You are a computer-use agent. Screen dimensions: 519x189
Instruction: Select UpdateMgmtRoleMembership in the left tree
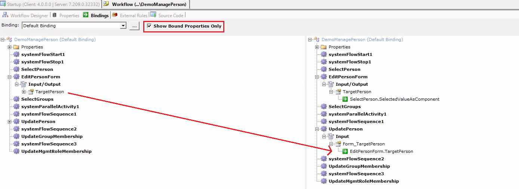coord(56,151)
